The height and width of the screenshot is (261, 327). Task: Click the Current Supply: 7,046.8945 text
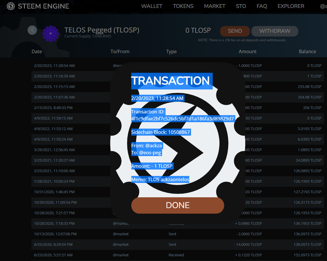88,36
